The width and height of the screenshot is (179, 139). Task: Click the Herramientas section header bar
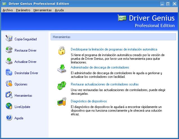click(113, 37)
